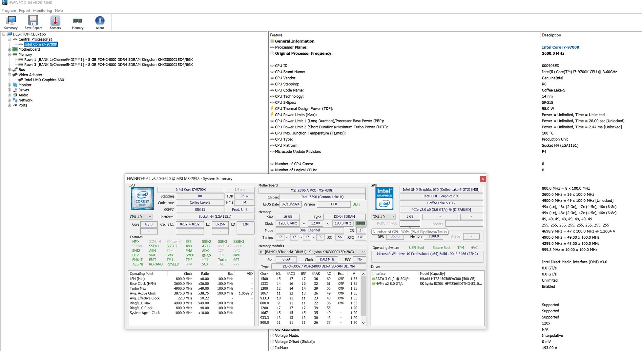Expand the Audio tree node
Screen dimensions: 642x351
point(10,95)
